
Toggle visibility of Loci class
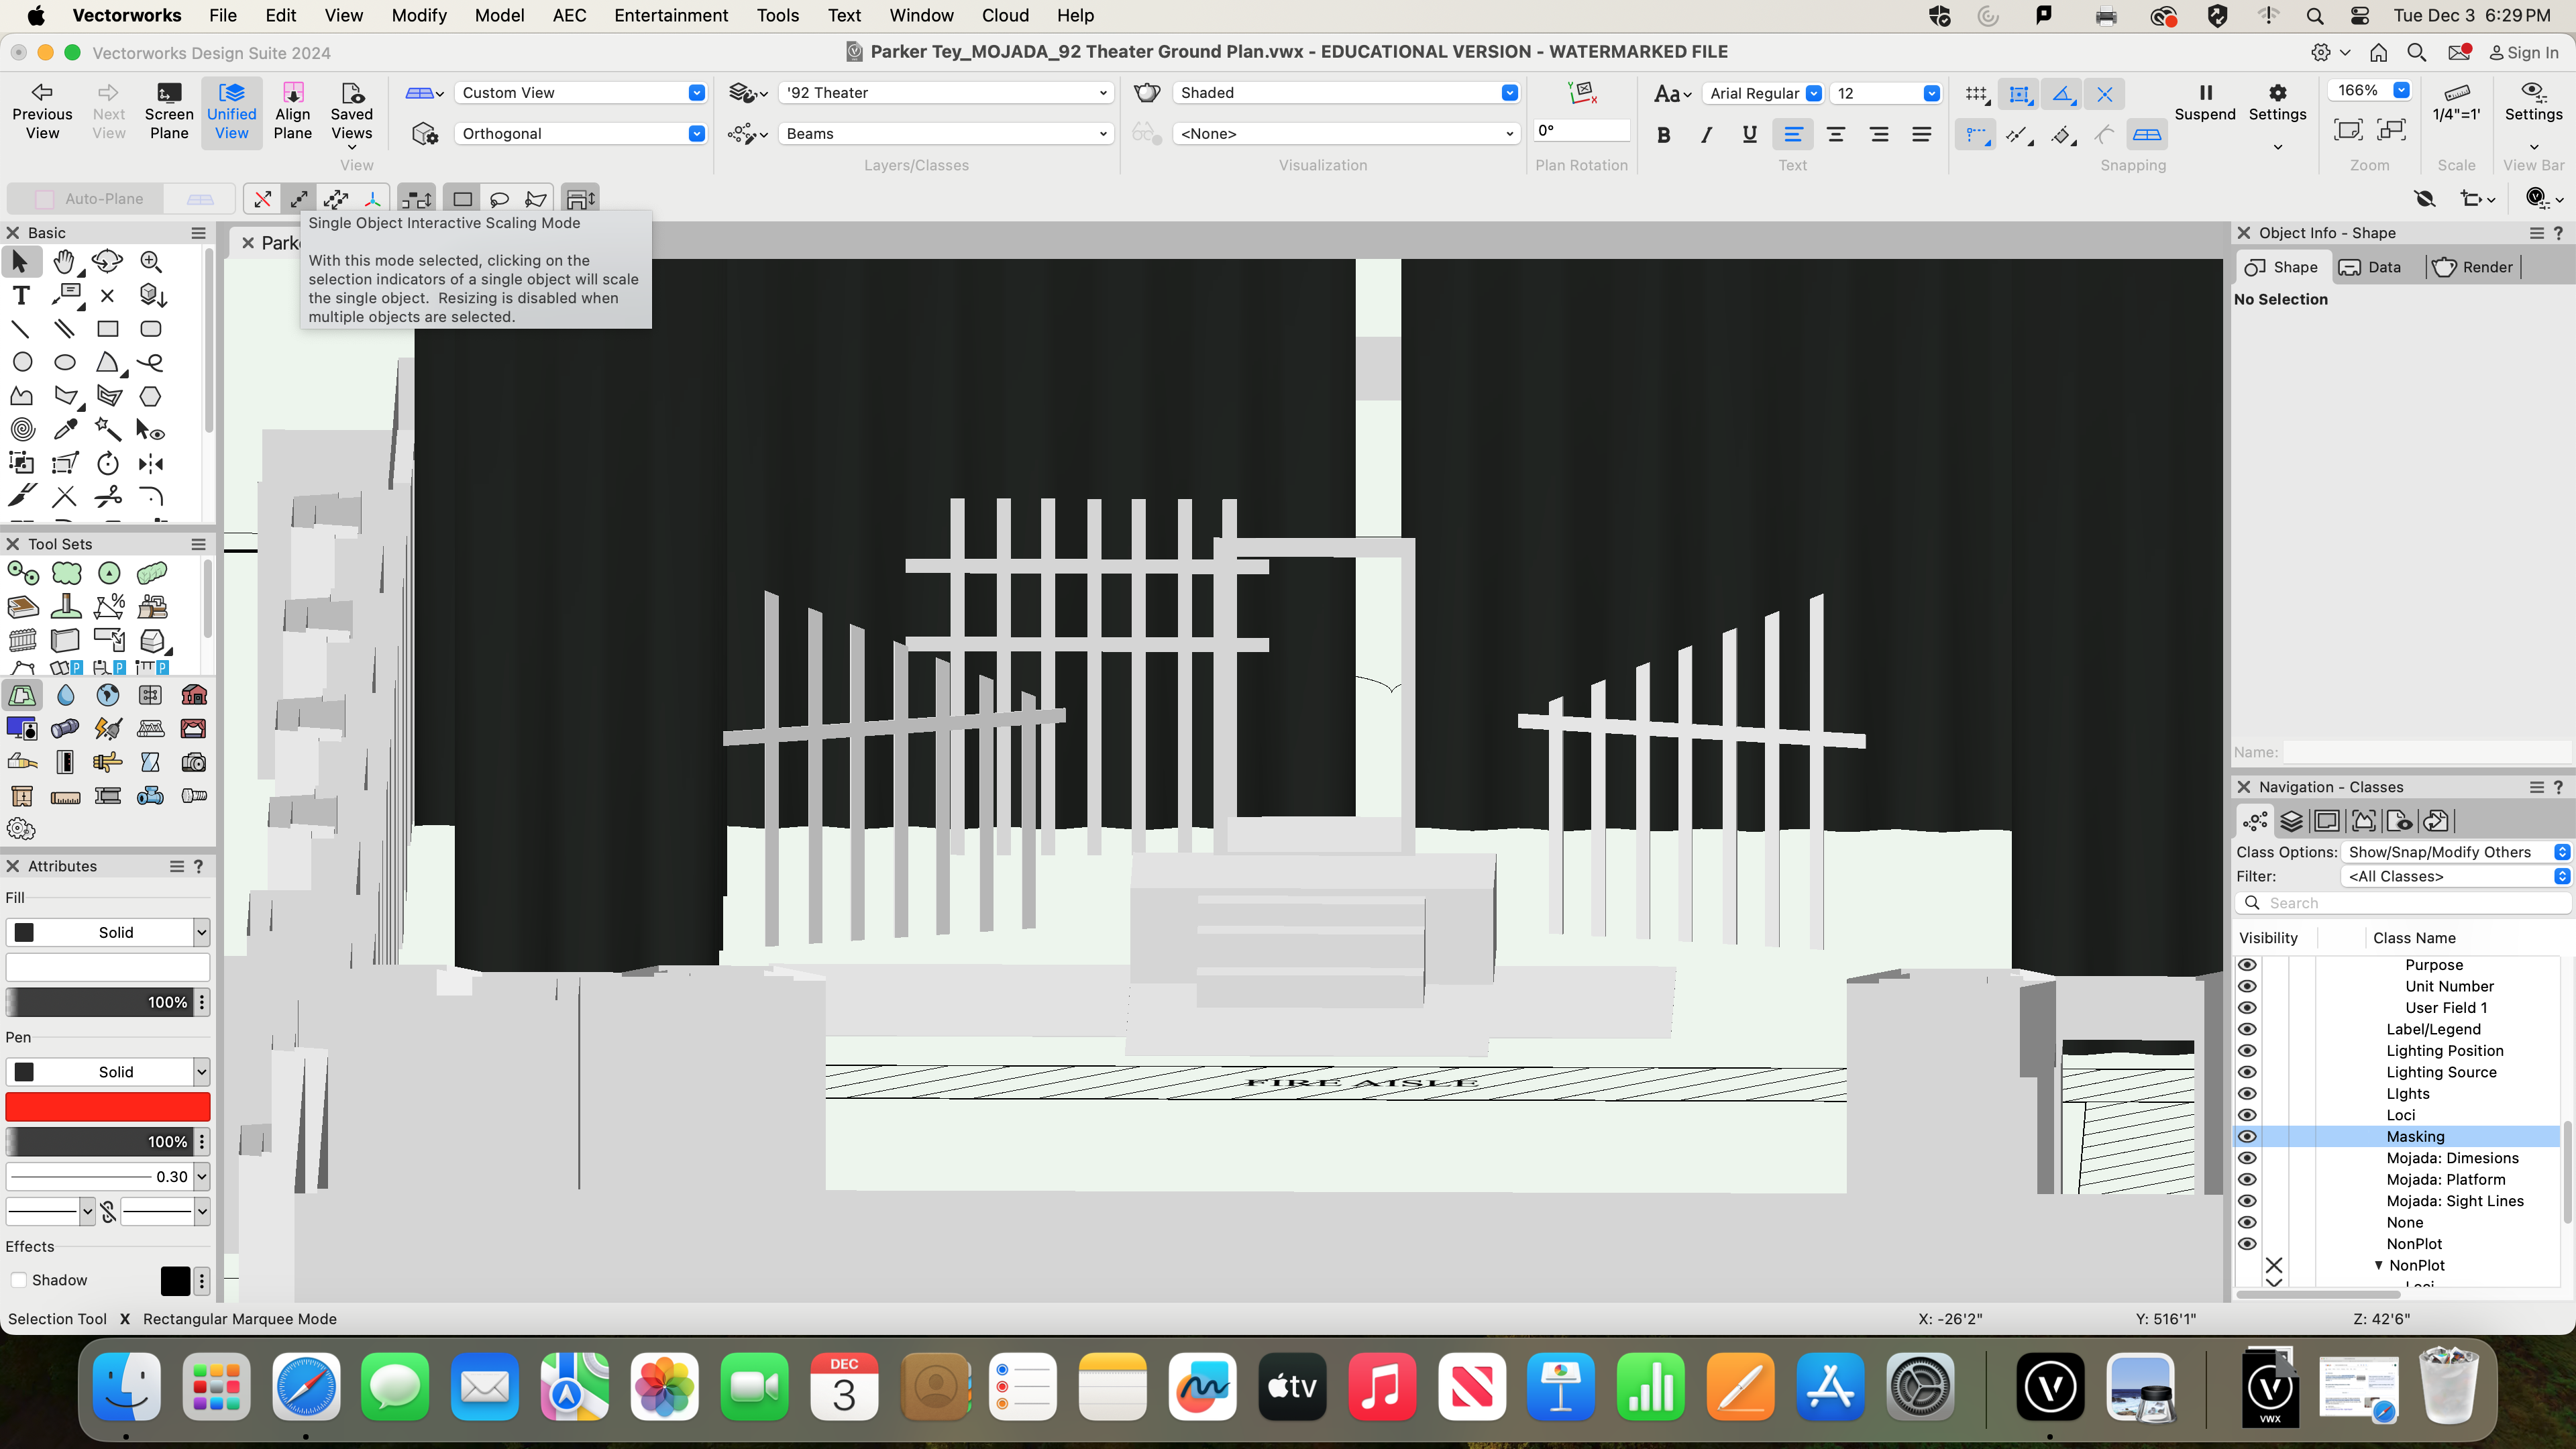pos(2247,1115)
